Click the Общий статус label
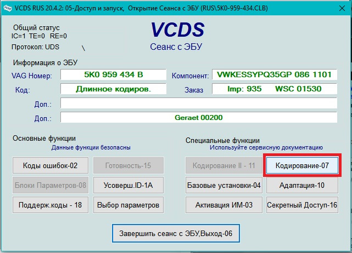The image size is (352, 253). pyautogui.click(x=36, y=27)
